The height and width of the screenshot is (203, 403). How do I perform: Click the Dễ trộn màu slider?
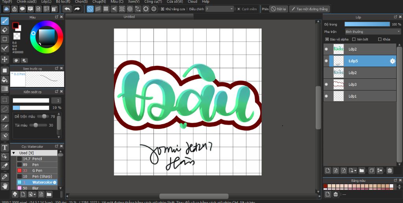(43, 116)
